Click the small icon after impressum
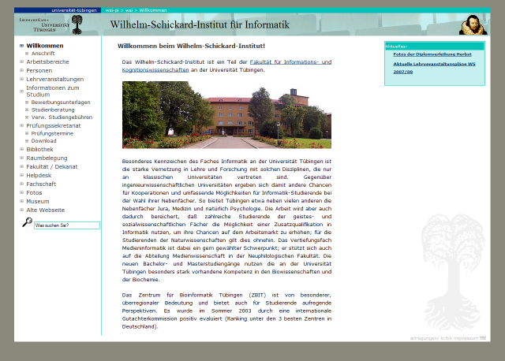 [x=483, y=338]
